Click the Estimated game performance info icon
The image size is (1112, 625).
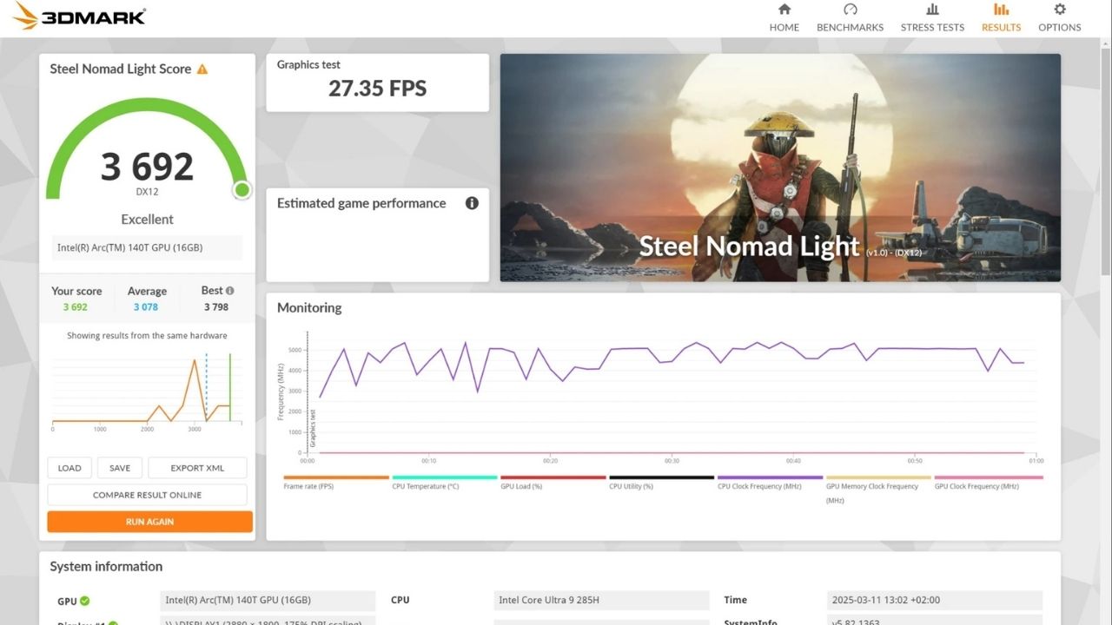pos(472,203)
